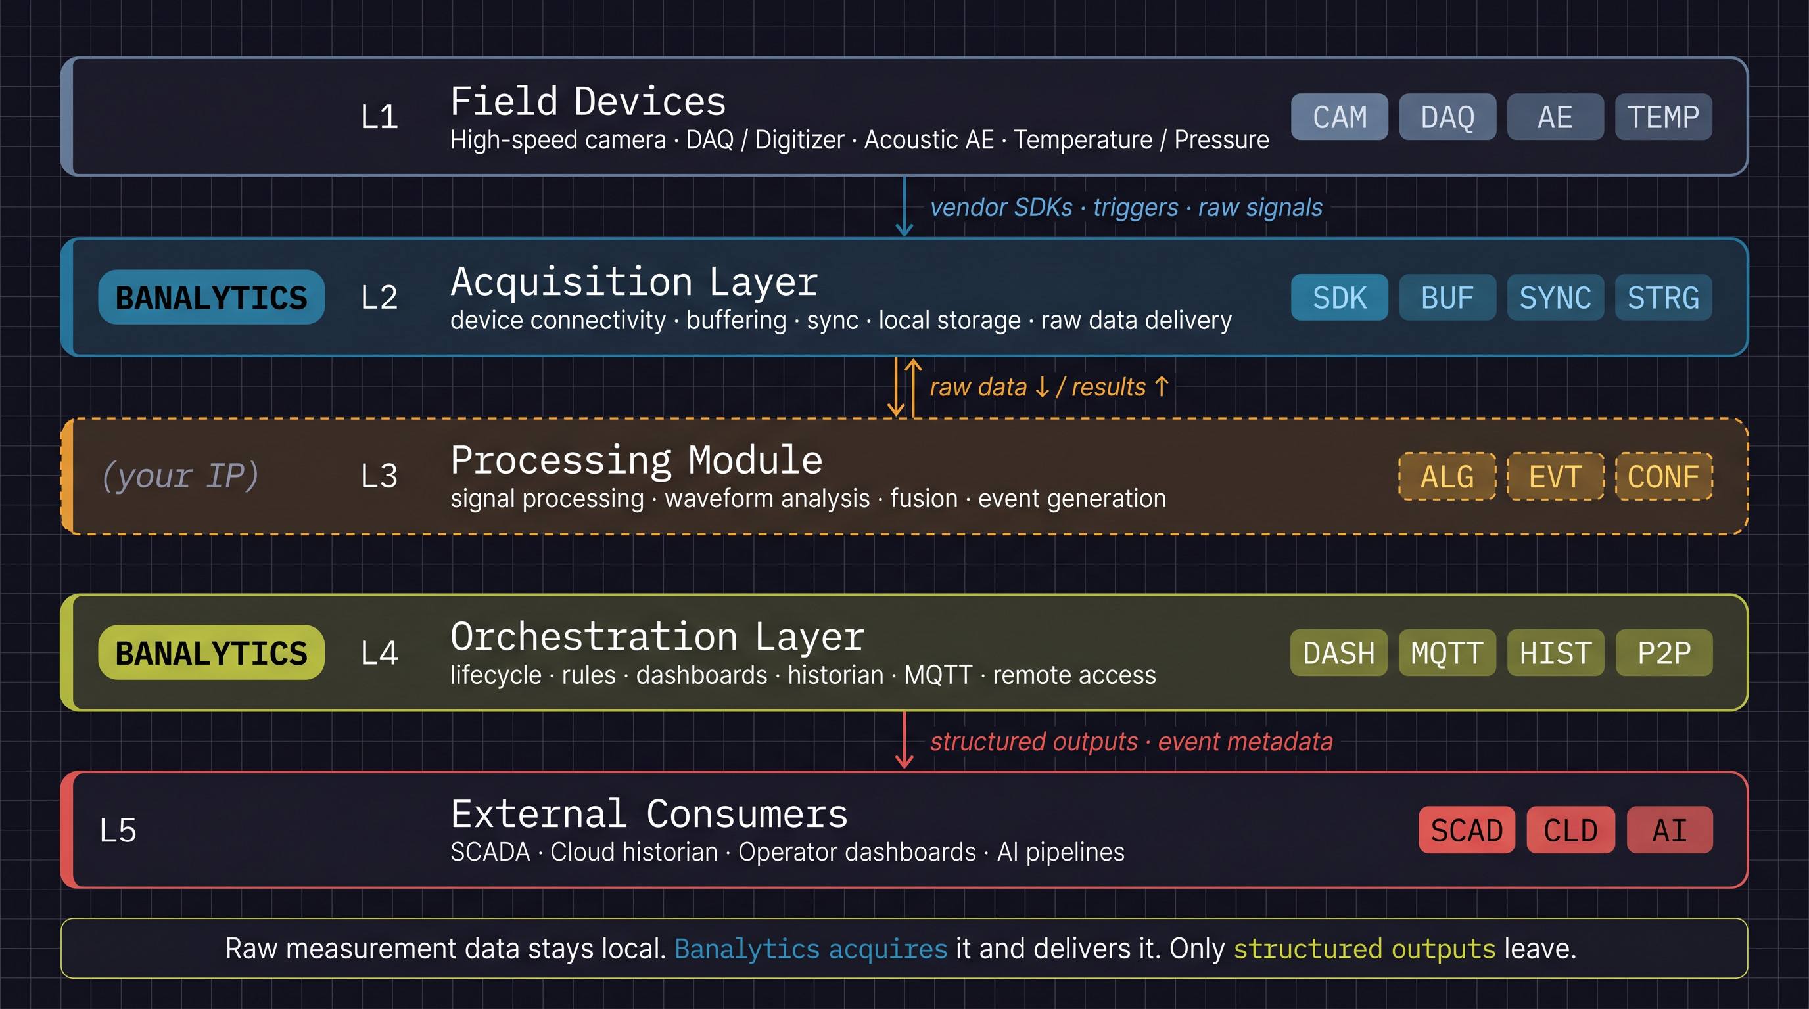Click 'Raw measurement data stays local.' footer text
Image resolution: width=1809 pixels, height=1009 pixels.
click(x=445, y=949)
